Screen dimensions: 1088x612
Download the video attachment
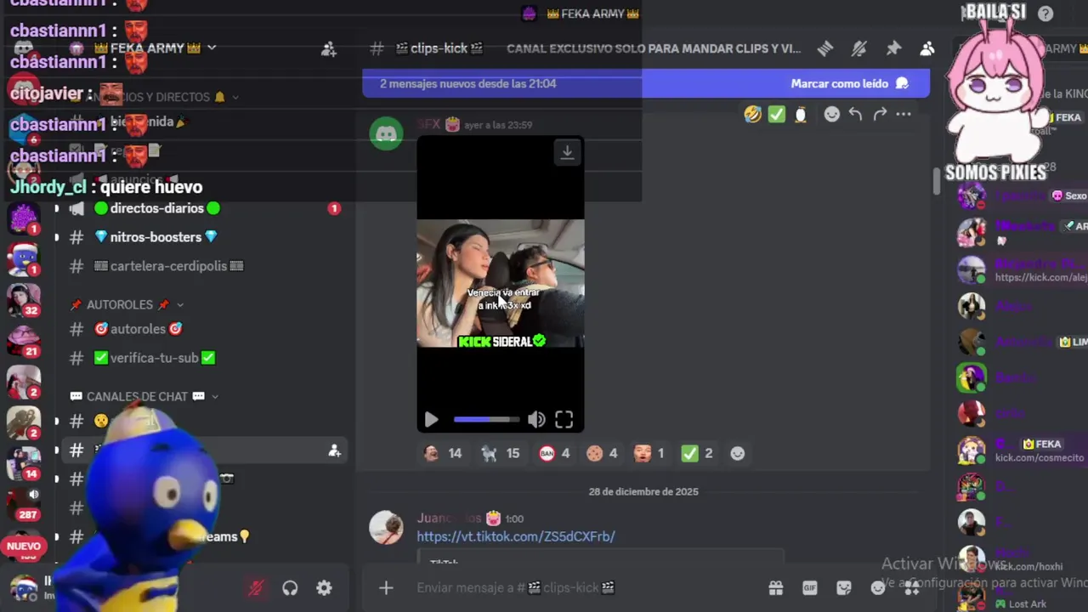(x=567, y=152)
